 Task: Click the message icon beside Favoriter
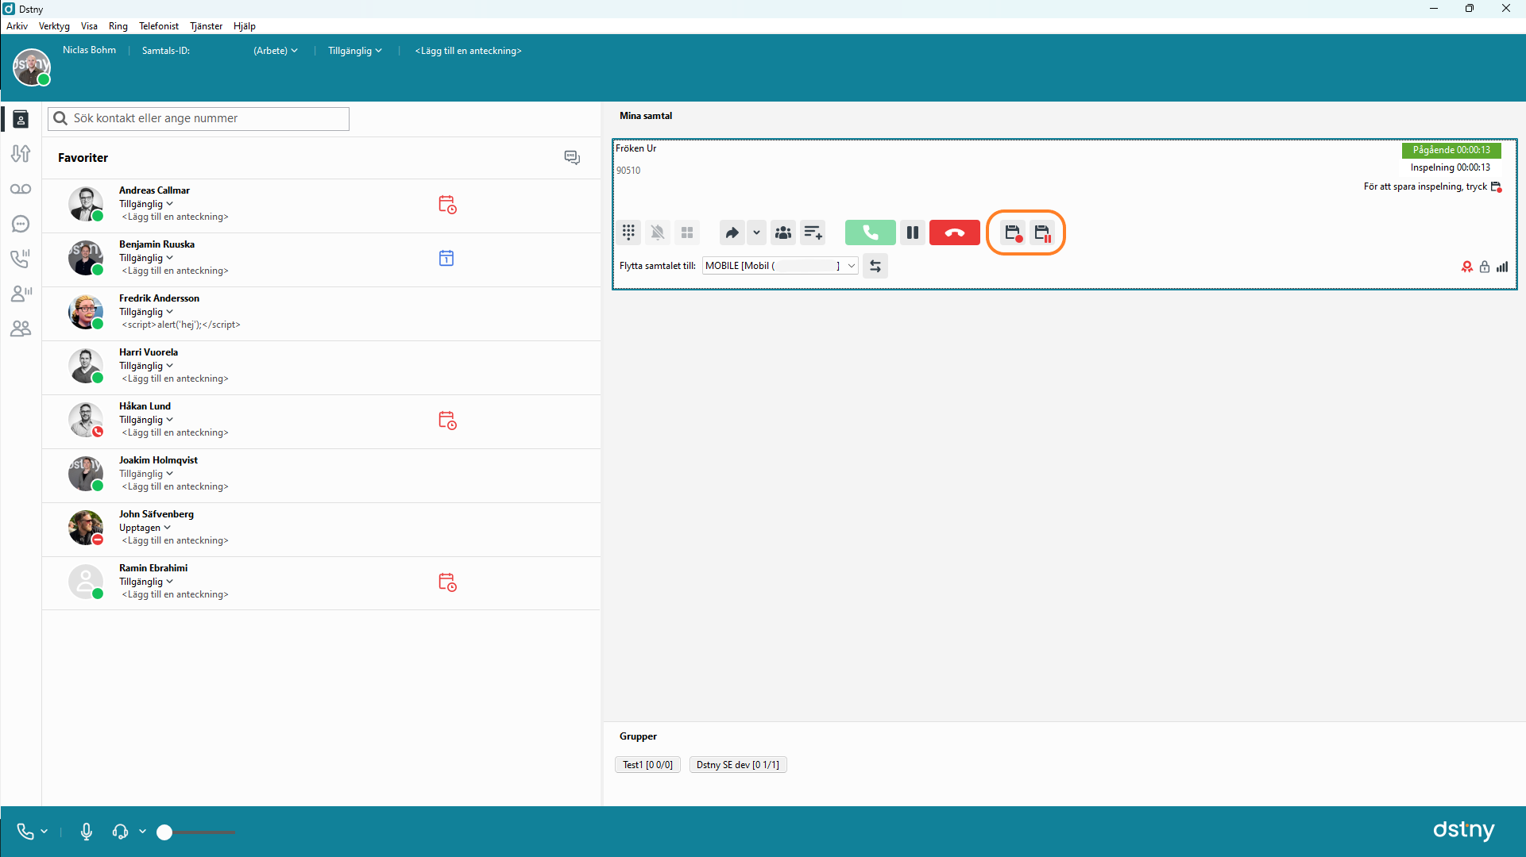pyautogui.click(x=572, y=157)
